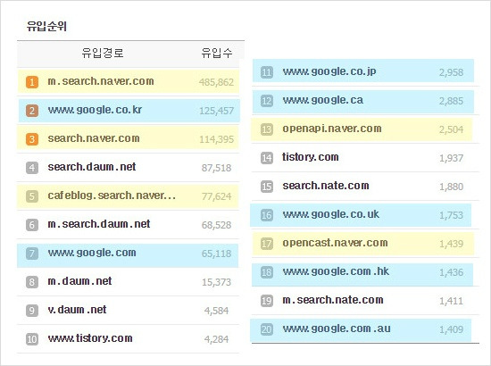The width and height of the screenshot is (491, 366).
Task: Click the 유입수 column header
Action: click(217, 53)
